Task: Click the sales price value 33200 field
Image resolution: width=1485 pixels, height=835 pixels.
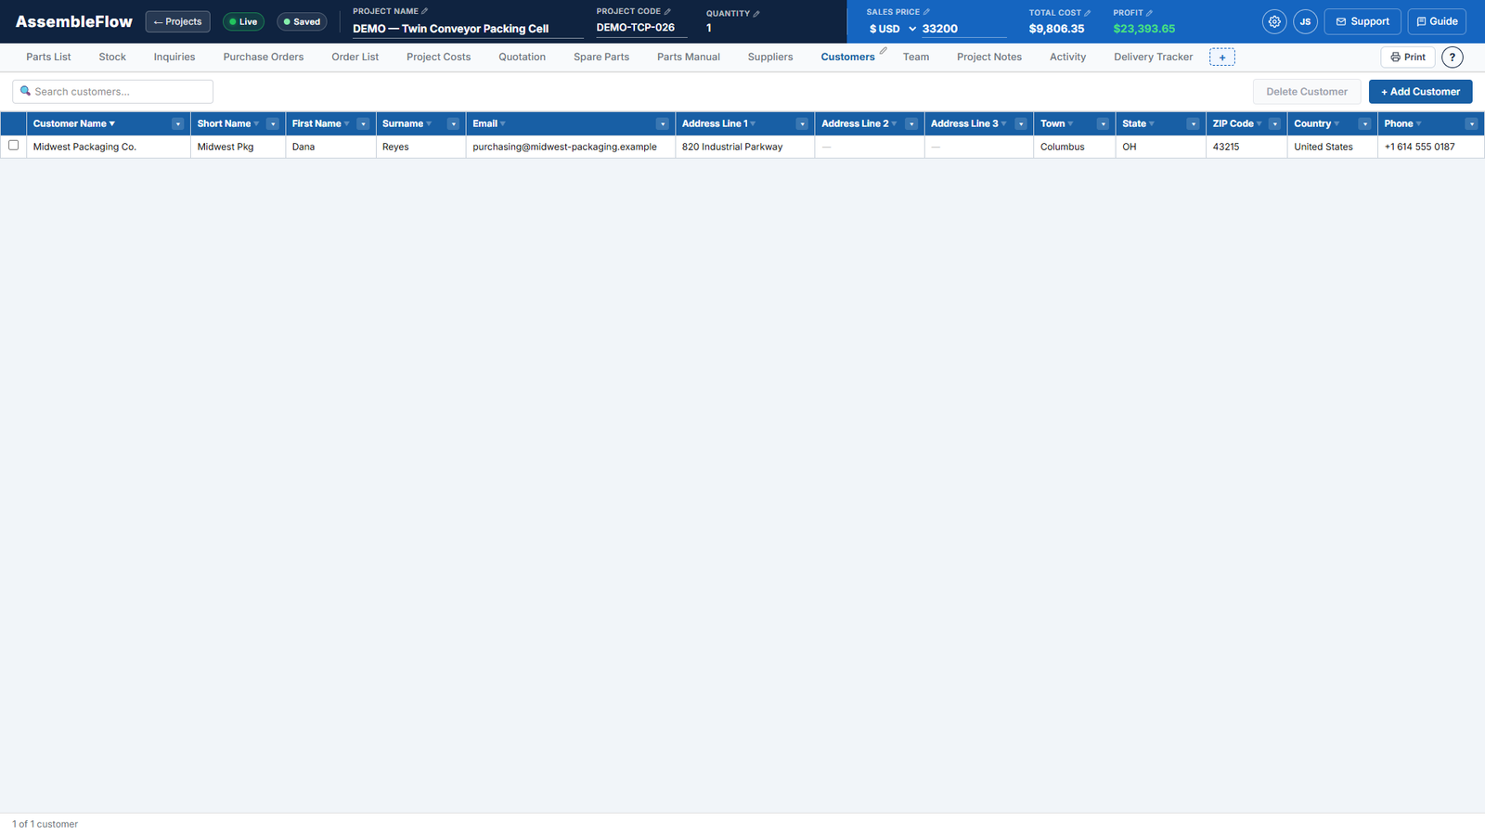Action: [963, 29]
